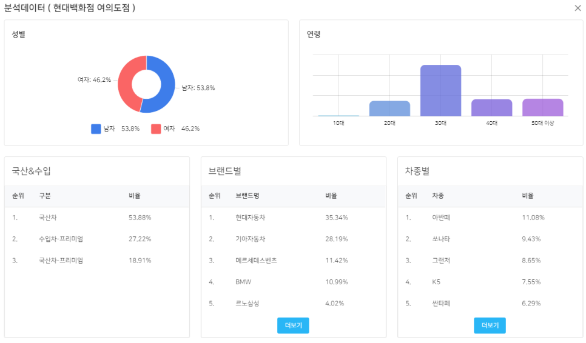Click the 18.91% ratio value
Screen dimensions: 586x343
pyautogui.click(x=140, y=261)
